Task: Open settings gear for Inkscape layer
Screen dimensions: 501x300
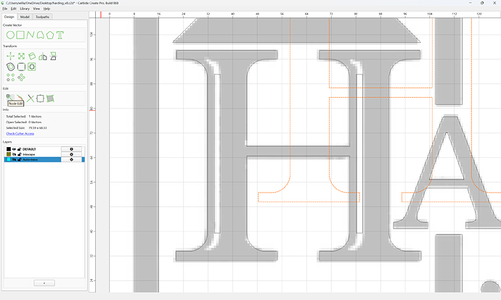Action: click(x=71, y=154)
